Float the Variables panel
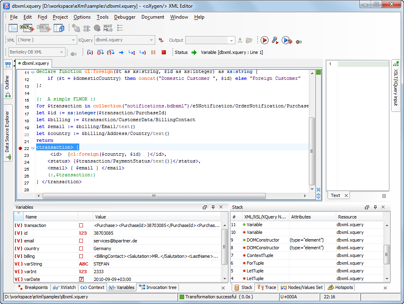The height and width of the screenshot is (304, 404). tap(205, 207)
